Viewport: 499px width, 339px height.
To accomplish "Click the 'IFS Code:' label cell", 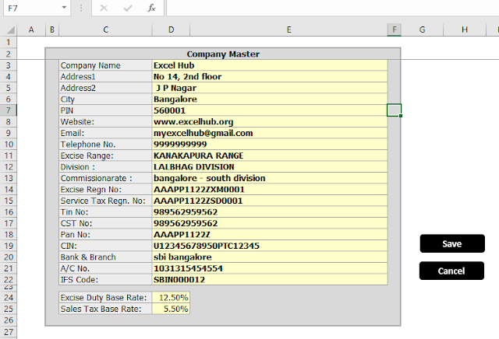I will (x=105, y=280).
